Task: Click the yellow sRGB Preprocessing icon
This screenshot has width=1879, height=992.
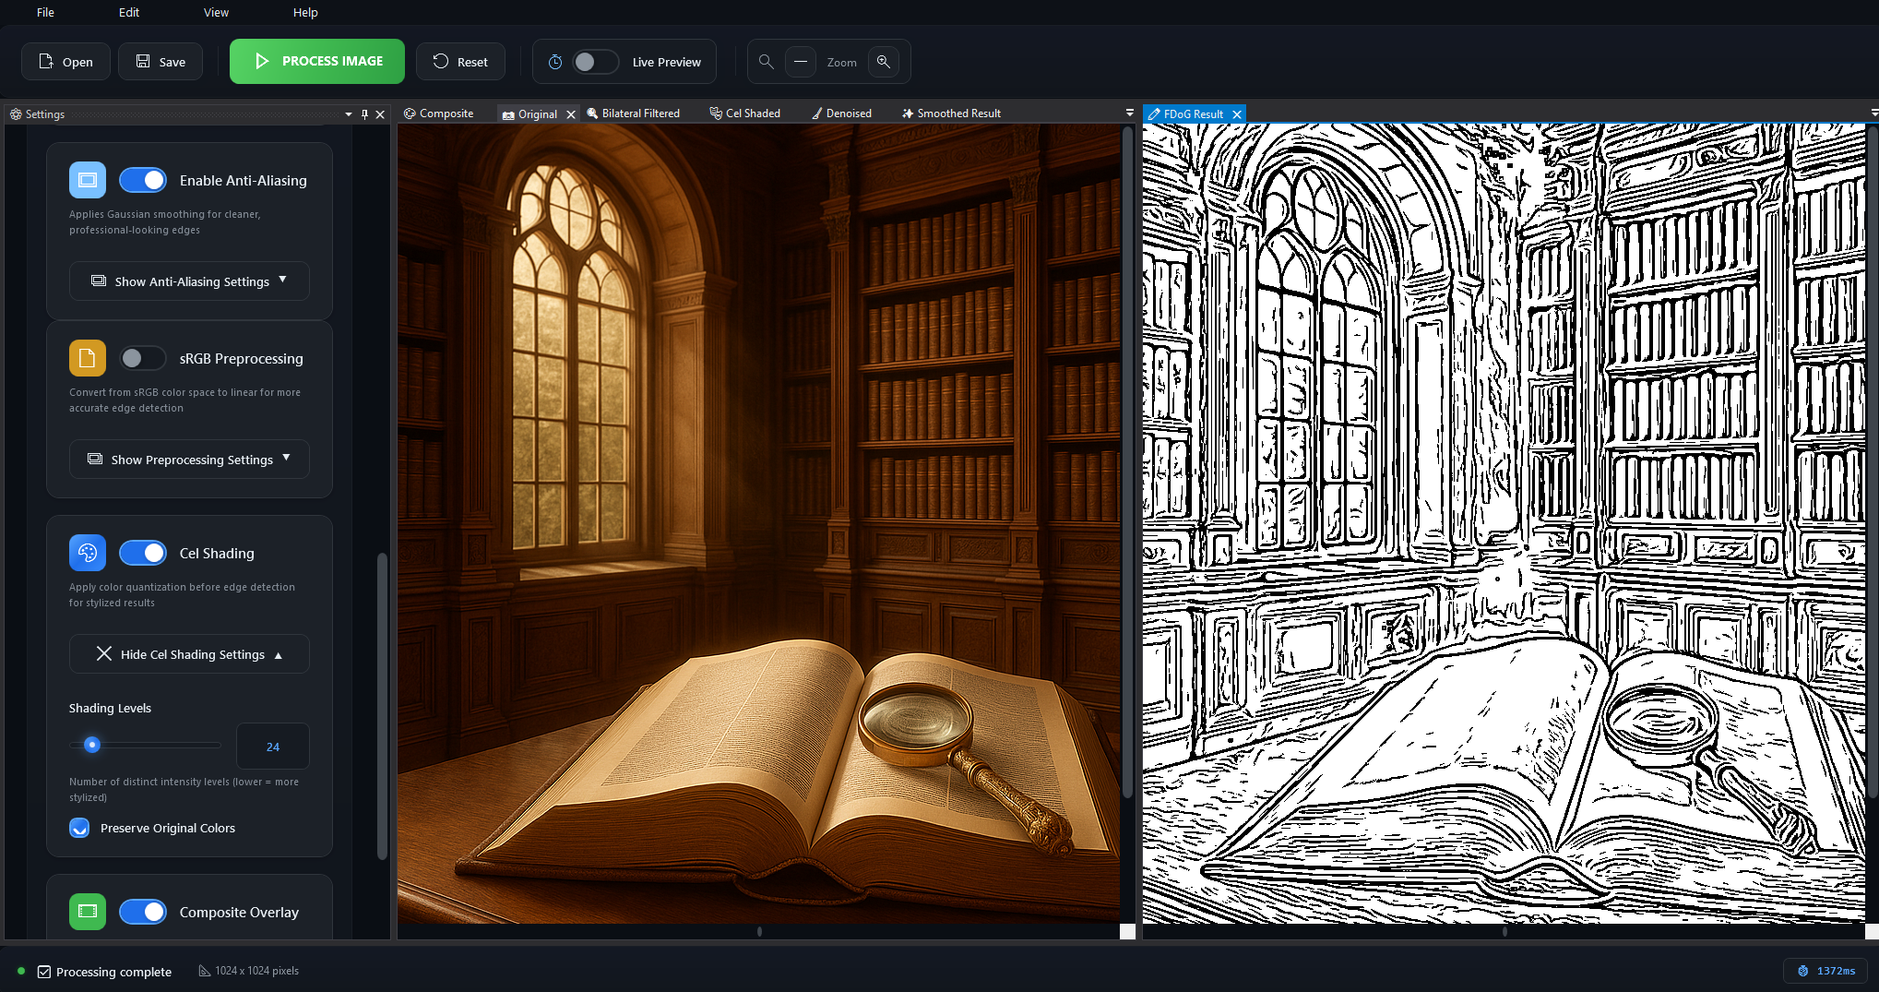Action: [x=88, y=358]
